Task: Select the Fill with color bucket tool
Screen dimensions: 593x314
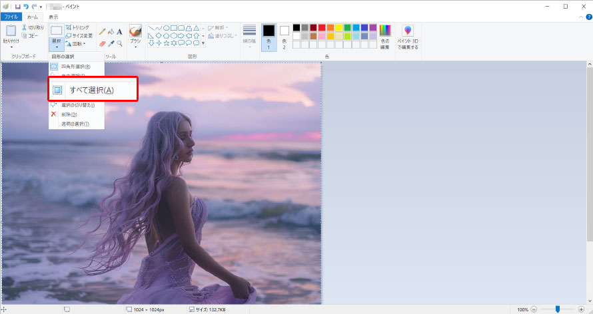Action: 111,32
